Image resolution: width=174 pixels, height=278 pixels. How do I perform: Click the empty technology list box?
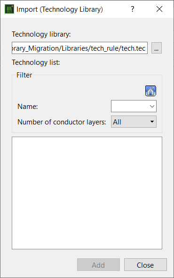coord(87,193)
